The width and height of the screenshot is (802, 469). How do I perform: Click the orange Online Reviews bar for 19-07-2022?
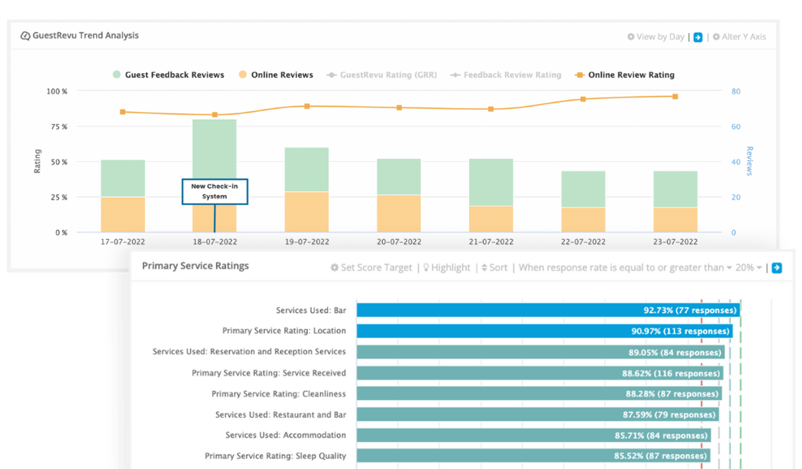pyautogui.click(x=307, y=212)
